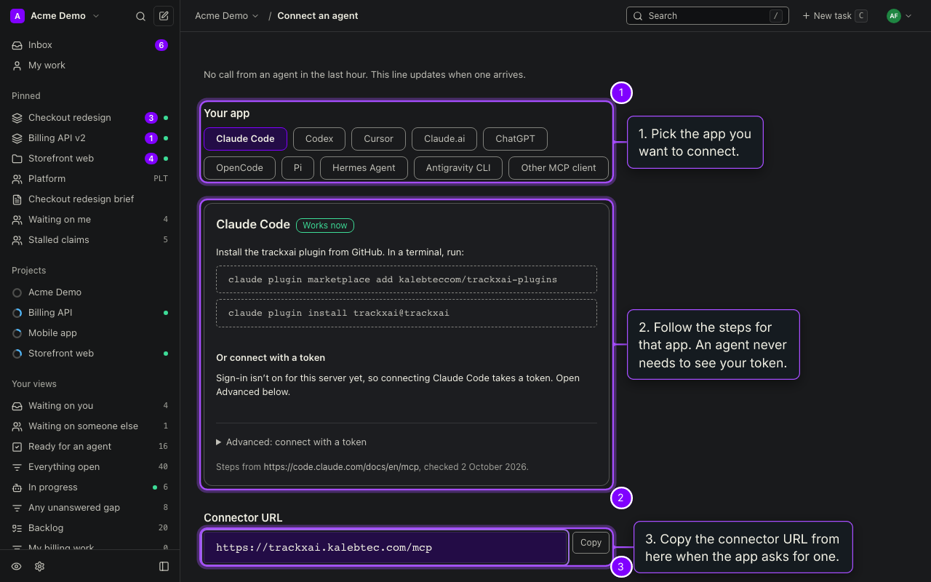Click the Platform team icon
This screenshot has height=582, width=931.
(17, 179)
